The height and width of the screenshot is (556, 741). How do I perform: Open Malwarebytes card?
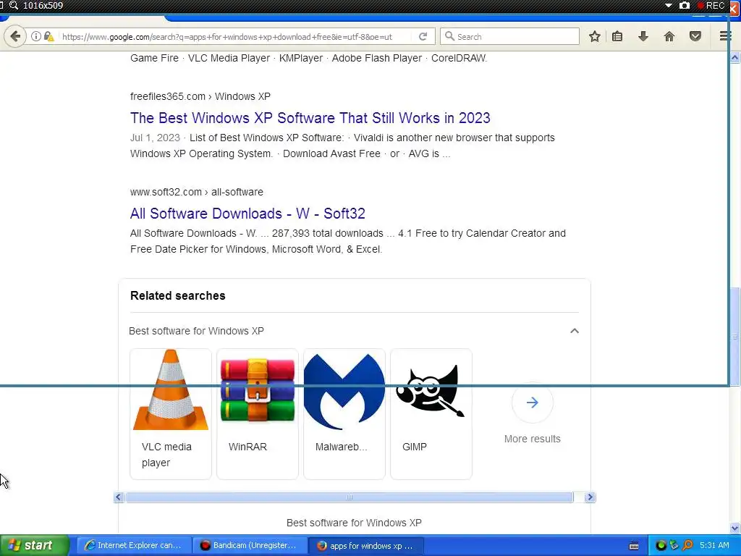(x=344, y=413)
